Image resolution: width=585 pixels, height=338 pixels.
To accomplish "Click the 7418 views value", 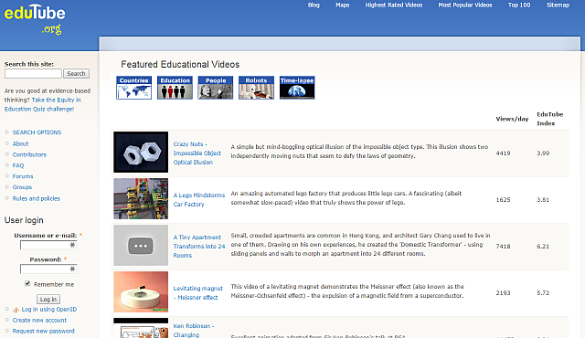I will click(x=503, y=247).
